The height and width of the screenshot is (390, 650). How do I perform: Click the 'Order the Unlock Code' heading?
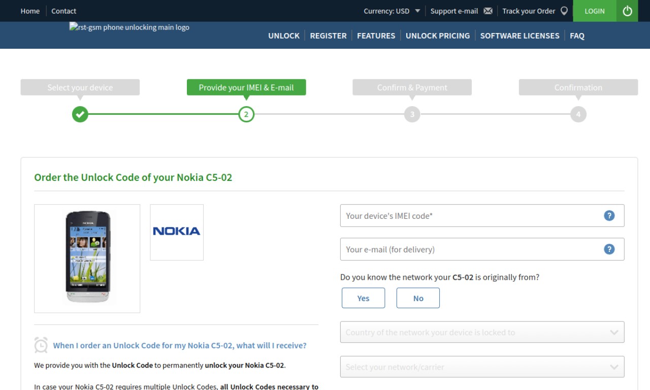pos(133,178)
